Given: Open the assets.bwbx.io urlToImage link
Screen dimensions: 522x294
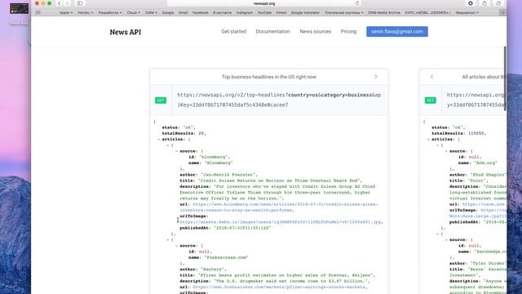Looking at the screenshot, I should tap(281, 222).
